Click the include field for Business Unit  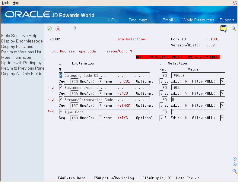coord(61,87)
